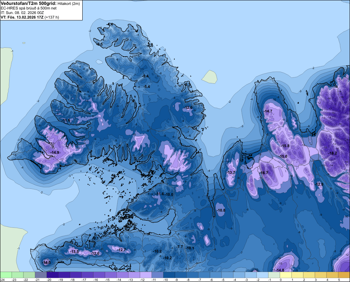Click the legend scale label '0'
350x282 pixels.
pyautogui.click(x=281, y=280)
